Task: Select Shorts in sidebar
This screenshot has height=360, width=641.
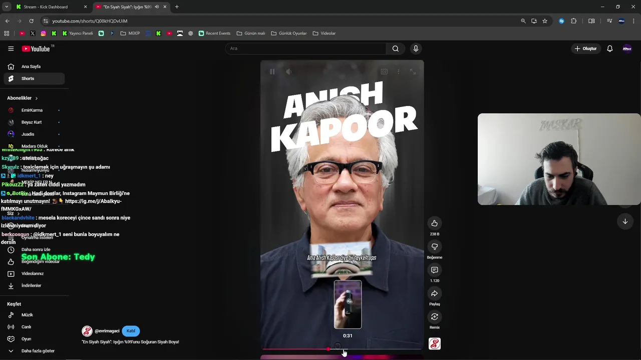Action: click(x=34, y=78)
